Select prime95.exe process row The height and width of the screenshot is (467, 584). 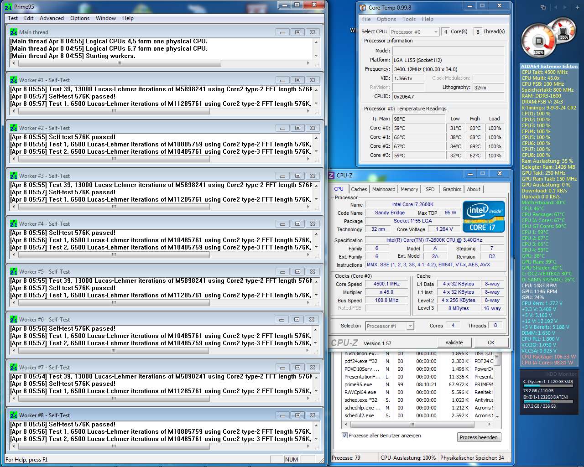[418, 384]
